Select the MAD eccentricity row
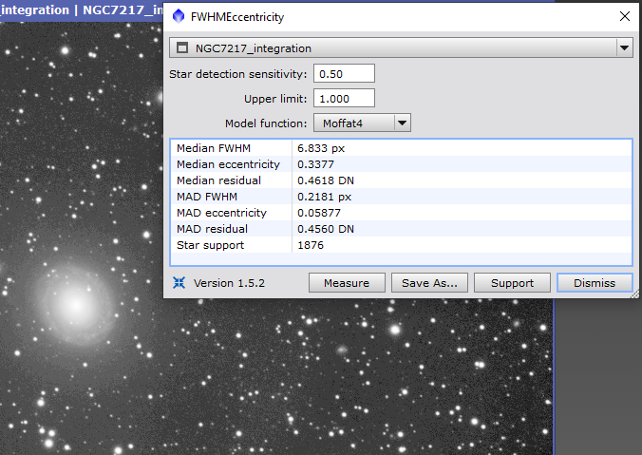Viewport: 642px width, 455px height. click(401, 213)
